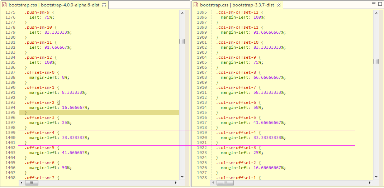Click the CSS file icon on bootstrap-3.3.7-dist tab

coord(195,5)
